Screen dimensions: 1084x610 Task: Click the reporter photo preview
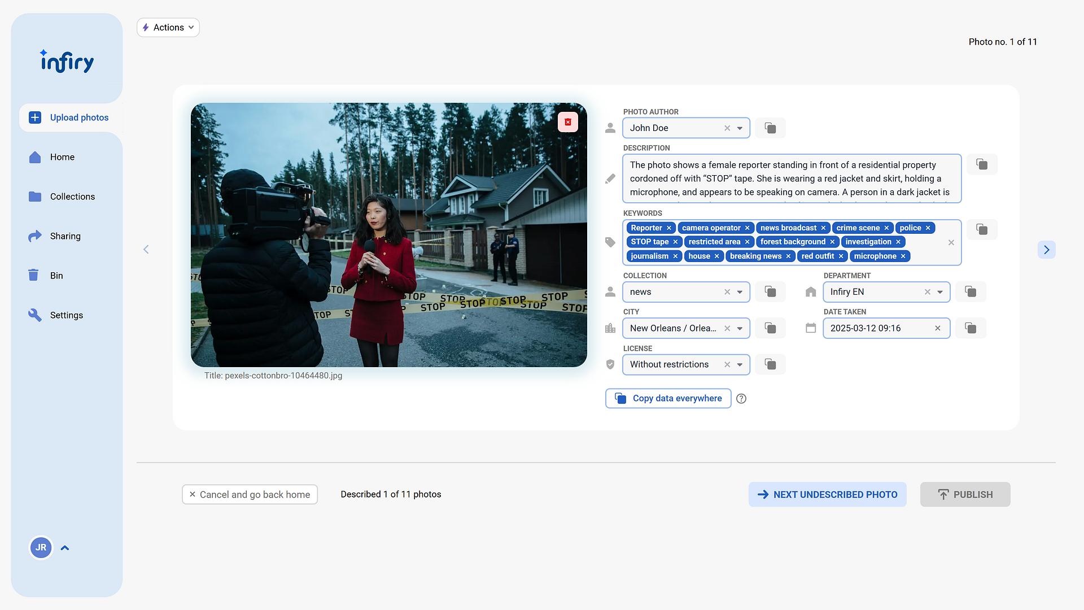pyautogui.click(x=389, y=235)
